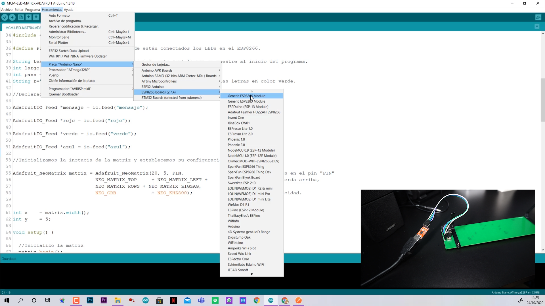The image size is (545, 306).
Task: Select LOLIN(WEMOS) D1 R2 & mini
Action: pyautogui.click(x=252, y=188)
